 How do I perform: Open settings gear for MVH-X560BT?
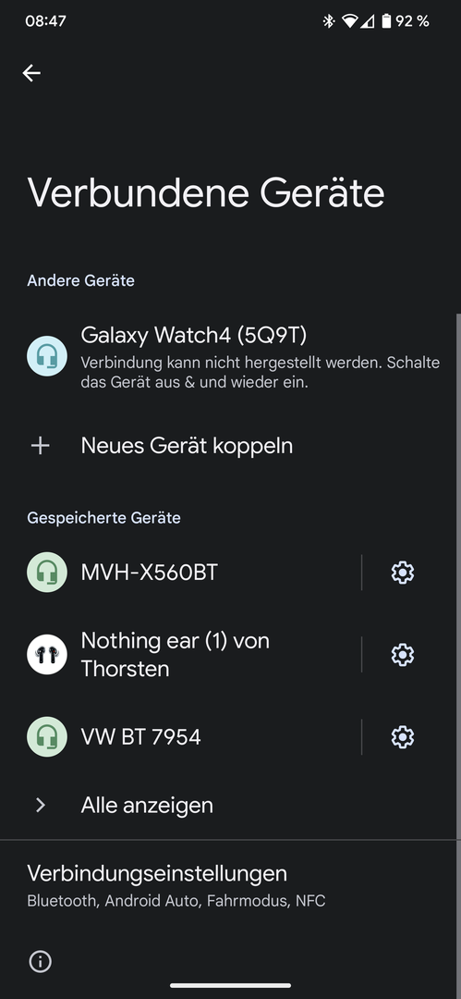click(x=403, y=573)
